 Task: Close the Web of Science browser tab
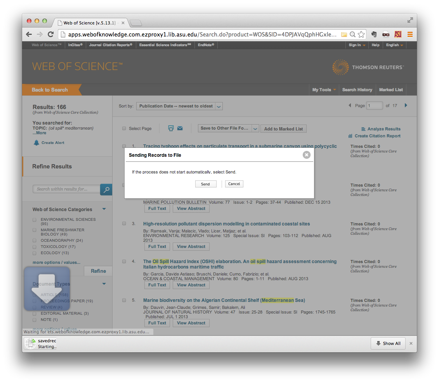click(123, 23)
